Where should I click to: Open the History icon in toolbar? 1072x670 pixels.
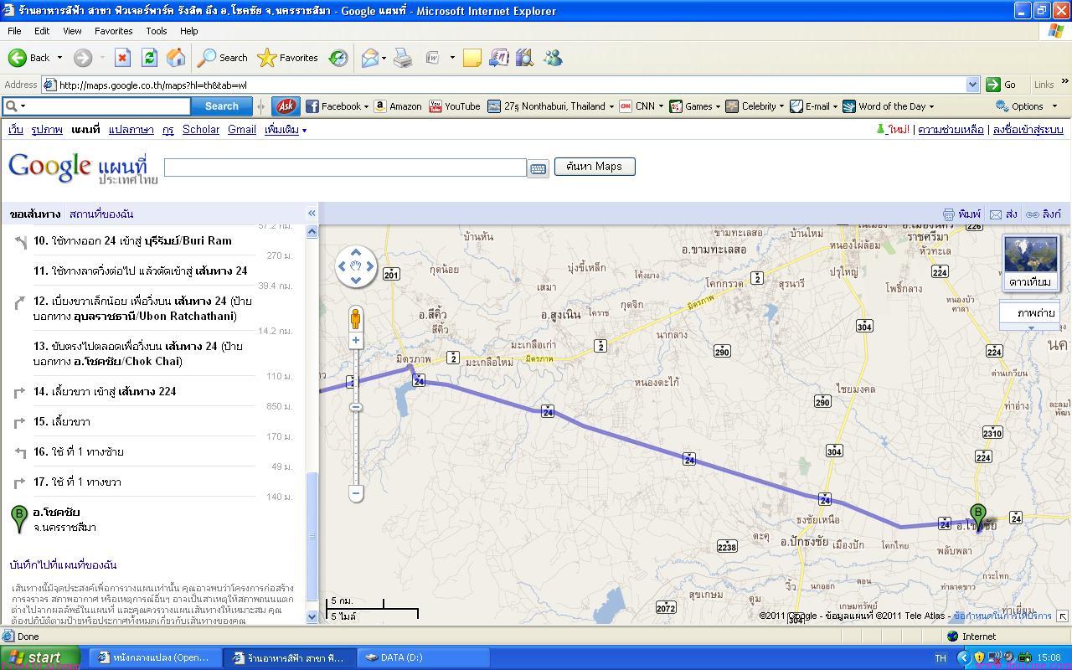point(338,58)
